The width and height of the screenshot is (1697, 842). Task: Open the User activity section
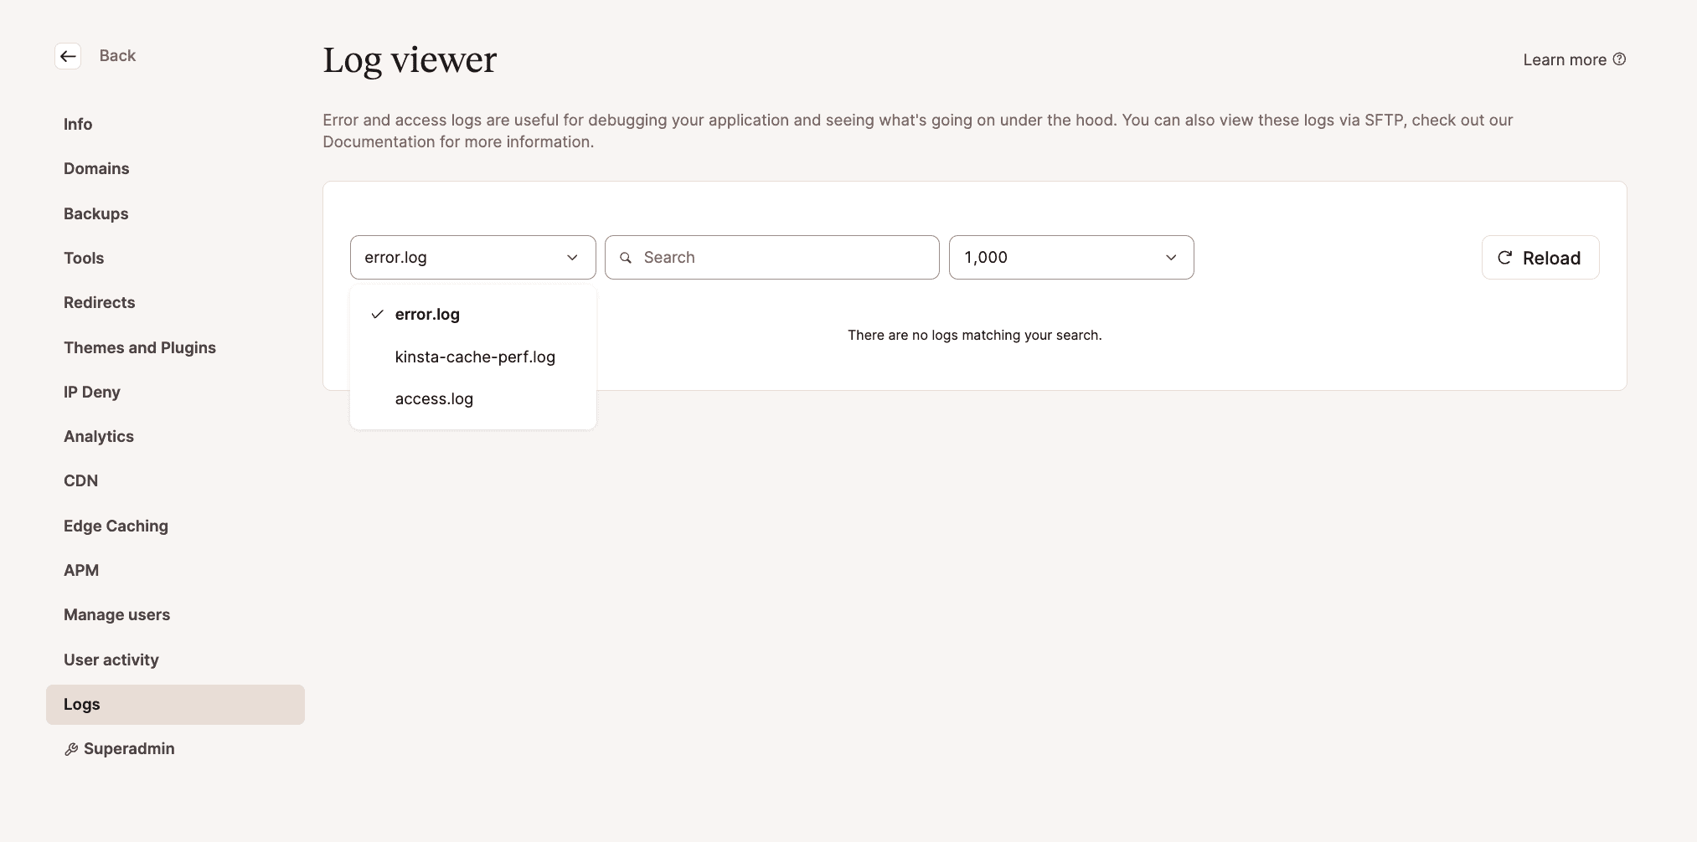(x=111, y=660)
